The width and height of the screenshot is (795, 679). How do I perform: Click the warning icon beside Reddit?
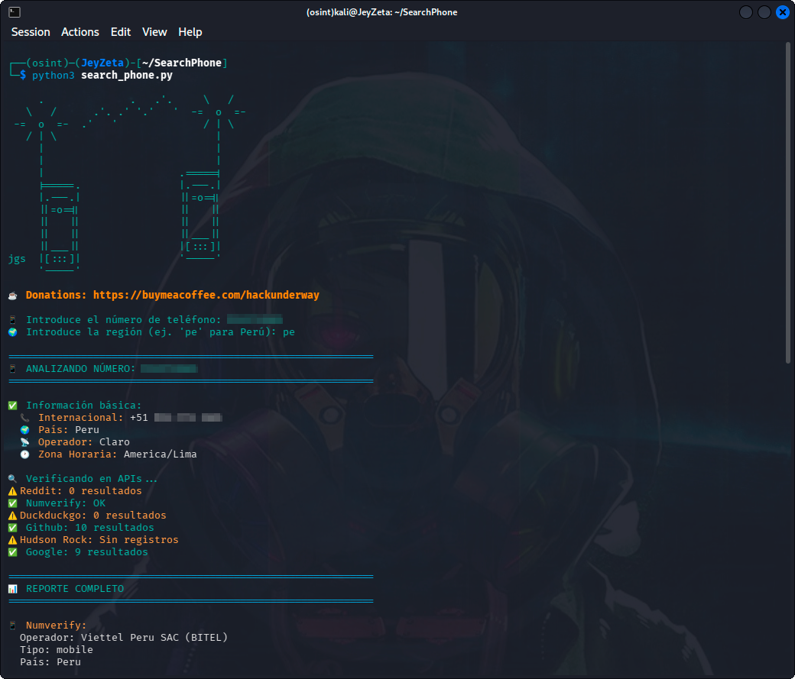coord(13,491)
